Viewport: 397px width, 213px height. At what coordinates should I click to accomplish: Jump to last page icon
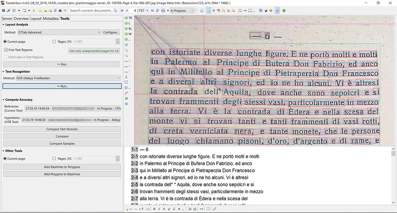152,10
